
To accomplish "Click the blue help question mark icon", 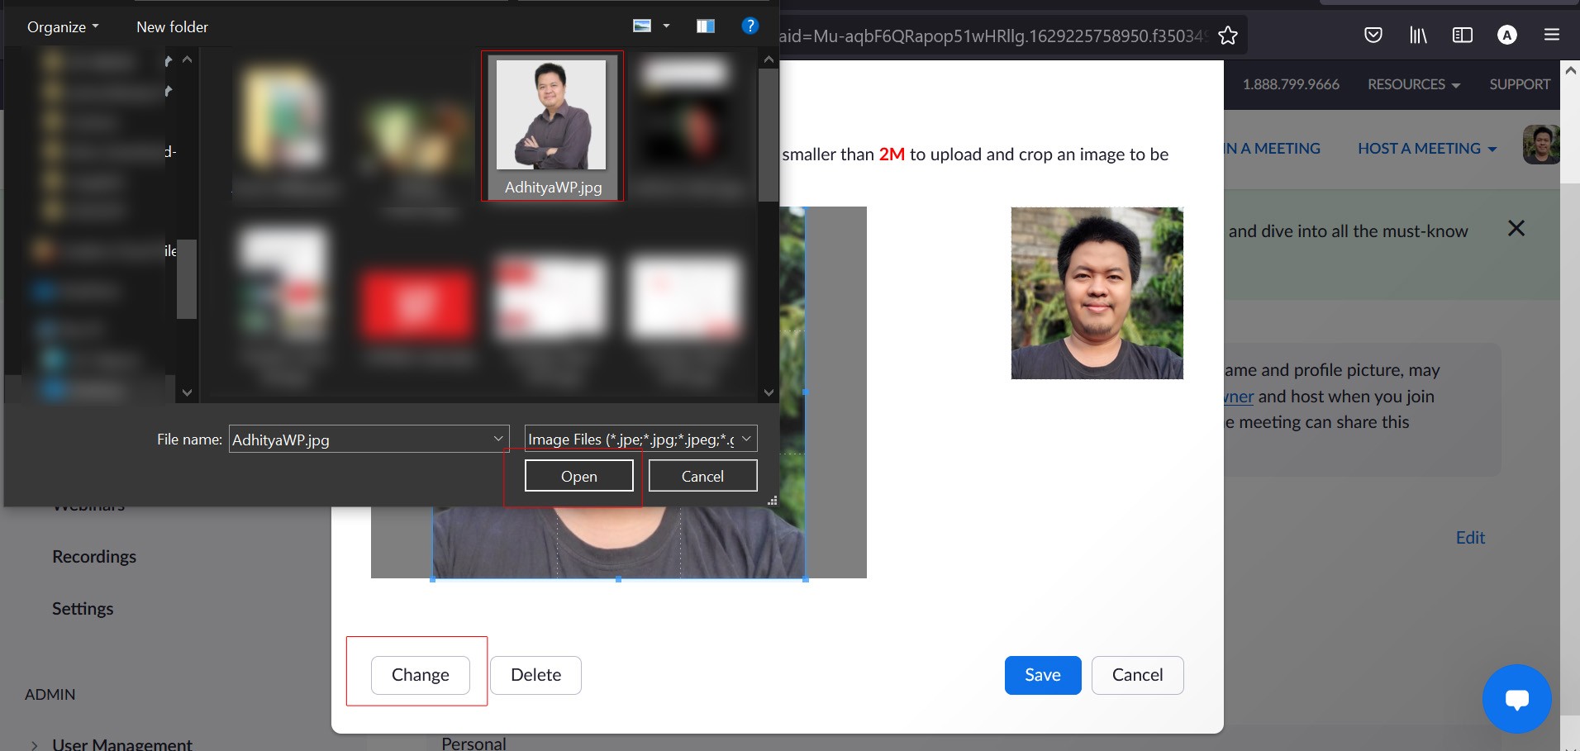I will (x=749, y=26).
